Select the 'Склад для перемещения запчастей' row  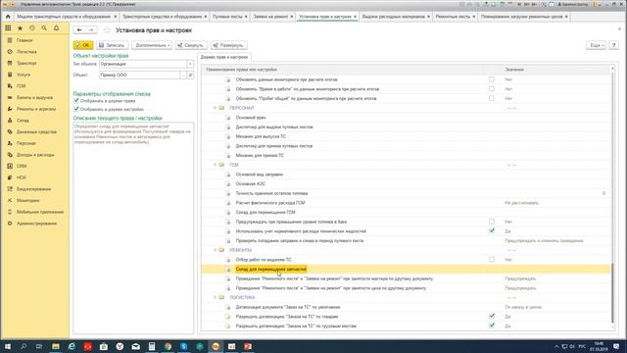click(406, 269)
